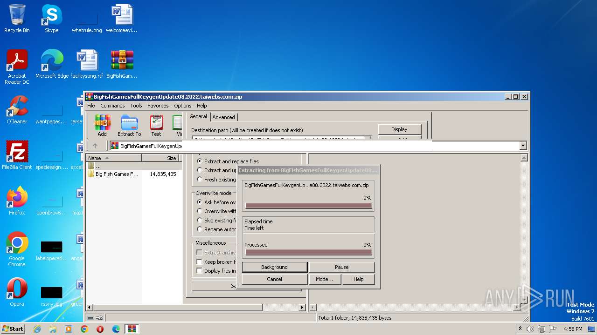Select the Big Fish Games folder row
This screenshot has height=335, width=597.
pos(133,174)
